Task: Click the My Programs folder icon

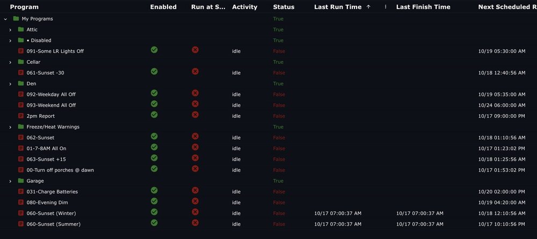Action: [x=16, y=18]
